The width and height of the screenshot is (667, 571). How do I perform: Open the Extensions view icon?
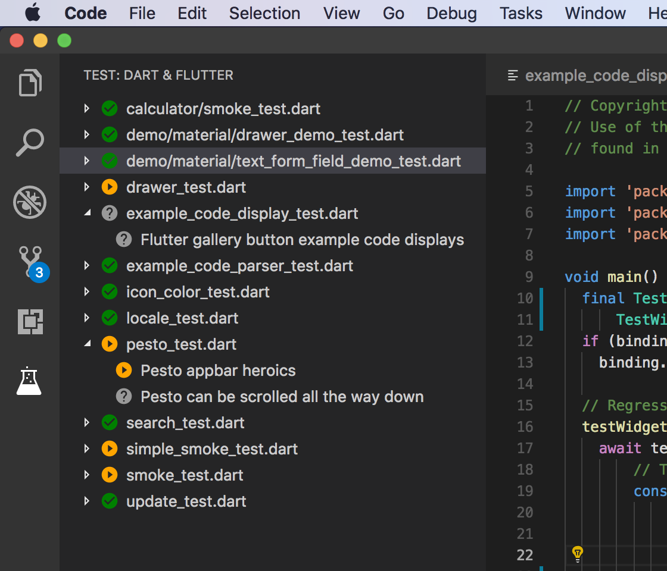tap(30, 322)
